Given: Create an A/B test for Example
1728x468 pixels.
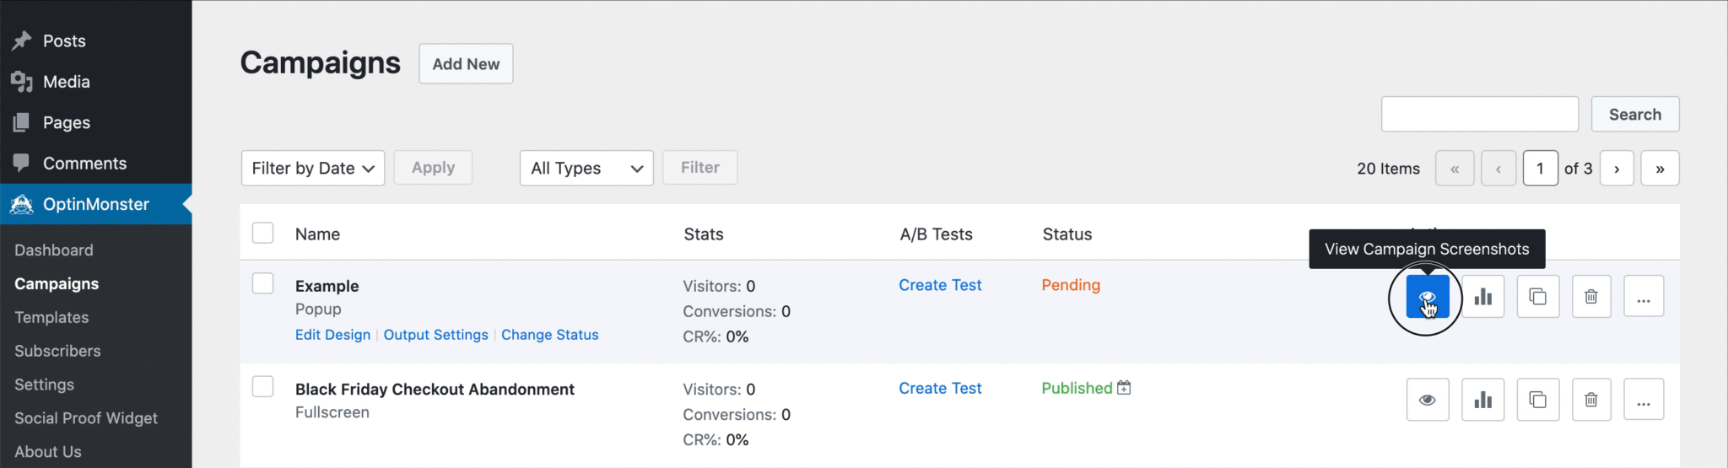Looking at the screenshot, I should coord(940,285).
